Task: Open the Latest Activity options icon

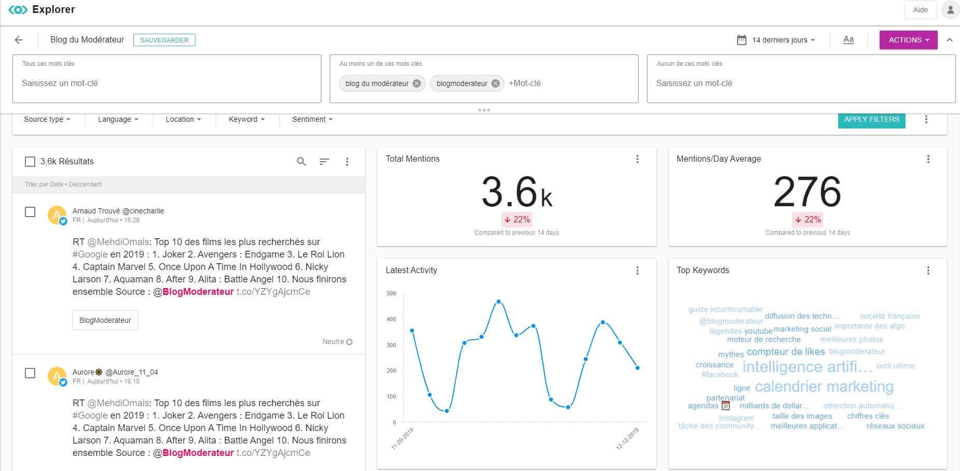Action: (x=638, y=270)
